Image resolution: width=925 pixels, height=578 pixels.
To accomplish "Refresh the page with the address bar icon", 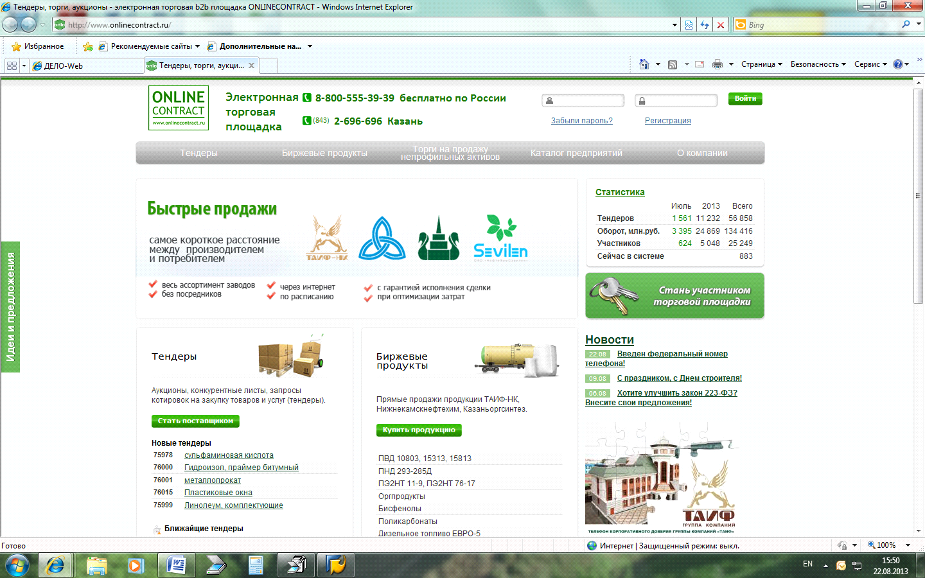I will 705,25.
